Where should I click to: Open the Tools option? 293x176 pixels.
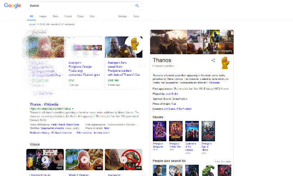(x=136, y=16)
